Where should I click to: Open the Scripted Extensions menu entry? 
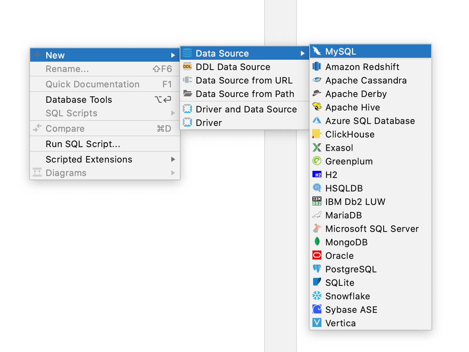[105, 159]
